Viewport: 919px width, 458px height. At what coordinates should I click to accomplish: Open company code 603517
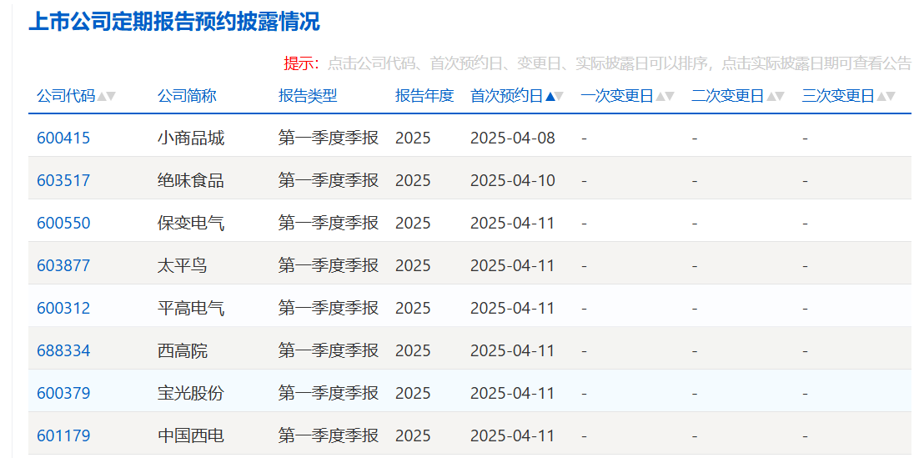pyautogui.click(x=63, y=180)
